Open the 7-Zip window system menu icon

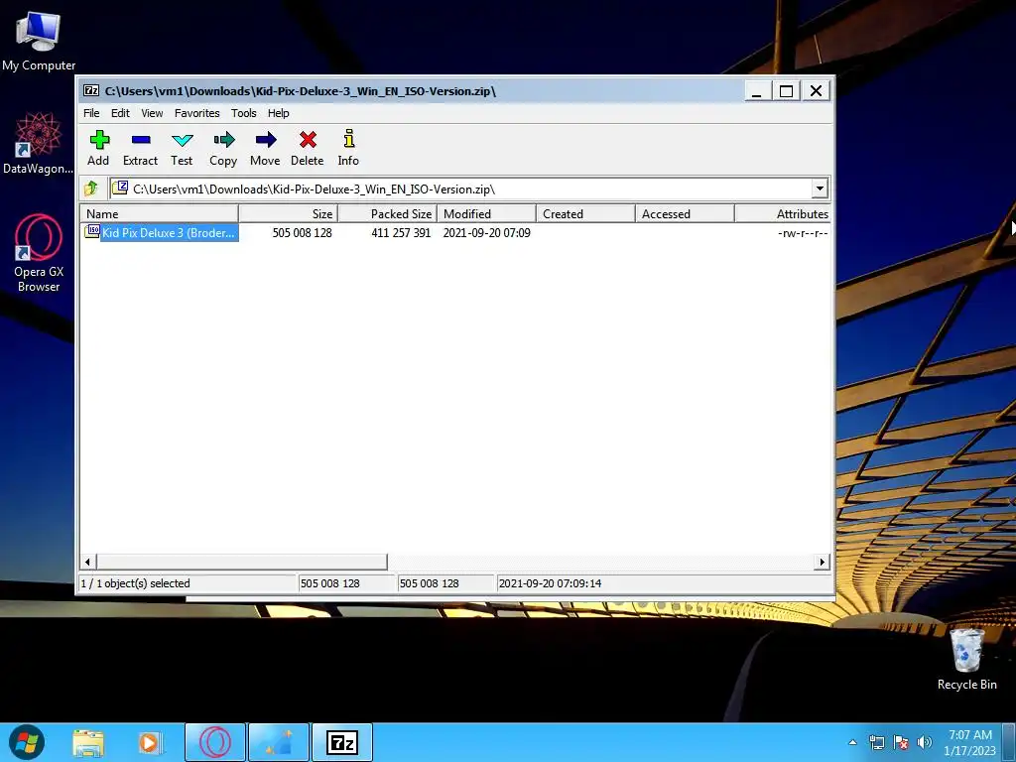[x=91, y=90]
